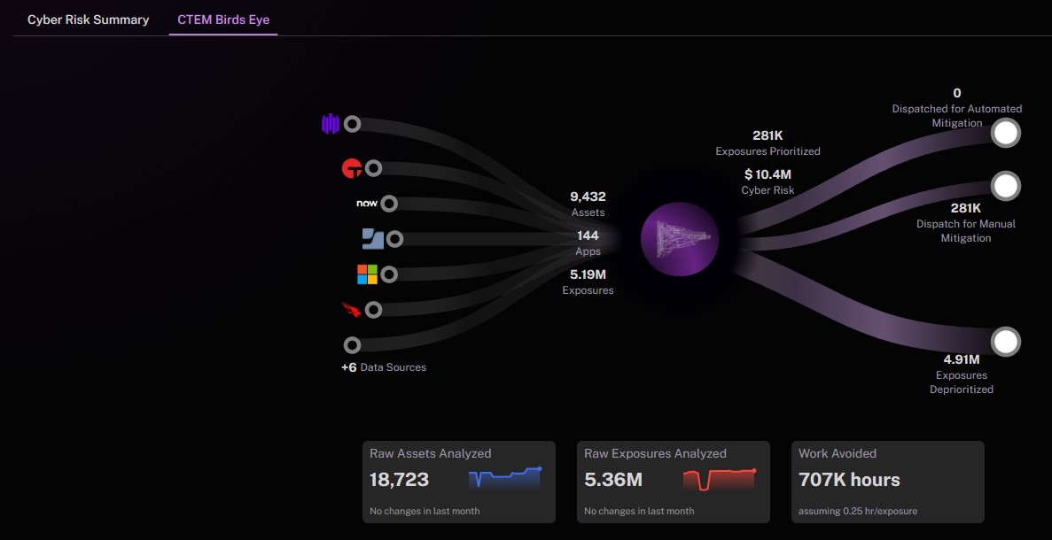Click the Automated Mitigation endpoint circle

coord(1005,134)
